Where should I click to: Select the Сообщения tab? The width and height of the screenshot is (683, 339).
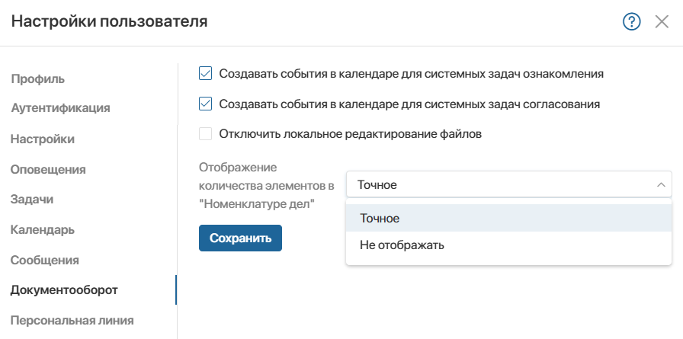[45, 261]
